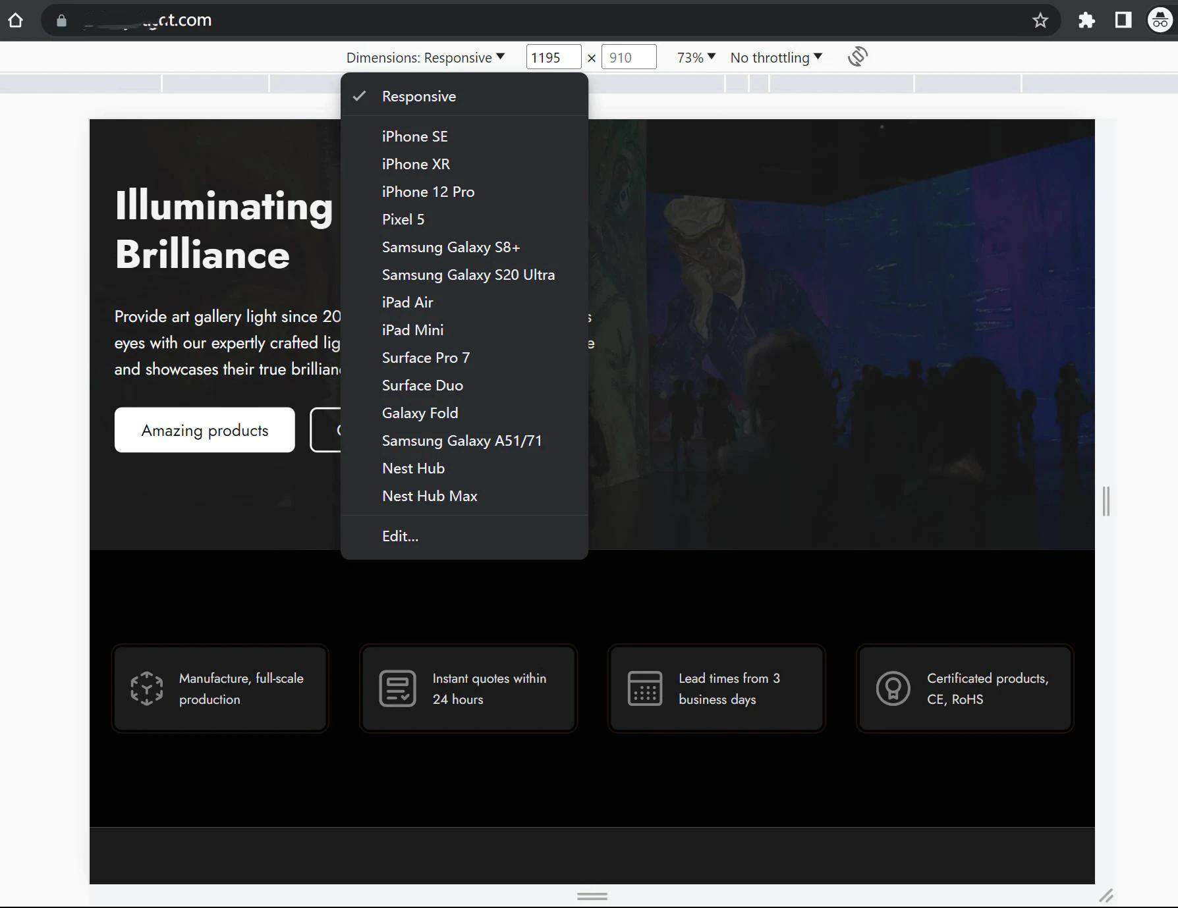The image size is (1178, 908).
Task: Go to home page icon
Action: pos(16,20)
